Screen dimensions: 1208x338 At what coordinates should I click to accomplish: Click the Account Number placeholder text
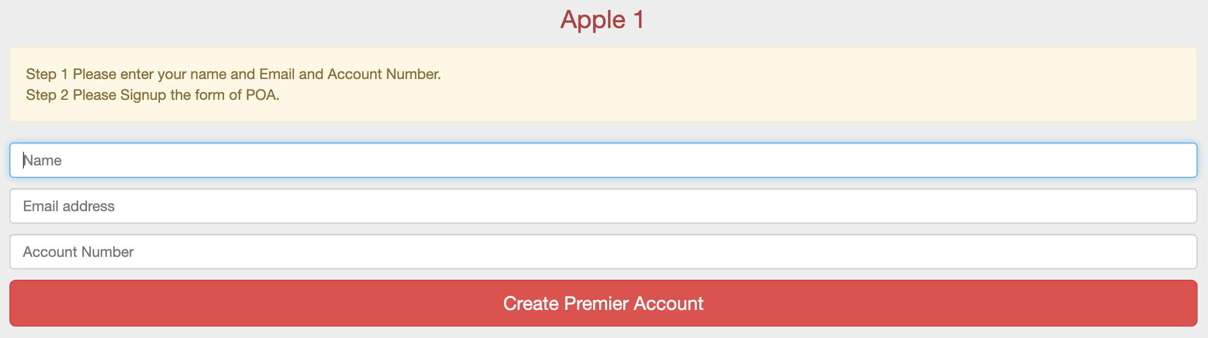(78, 251)
